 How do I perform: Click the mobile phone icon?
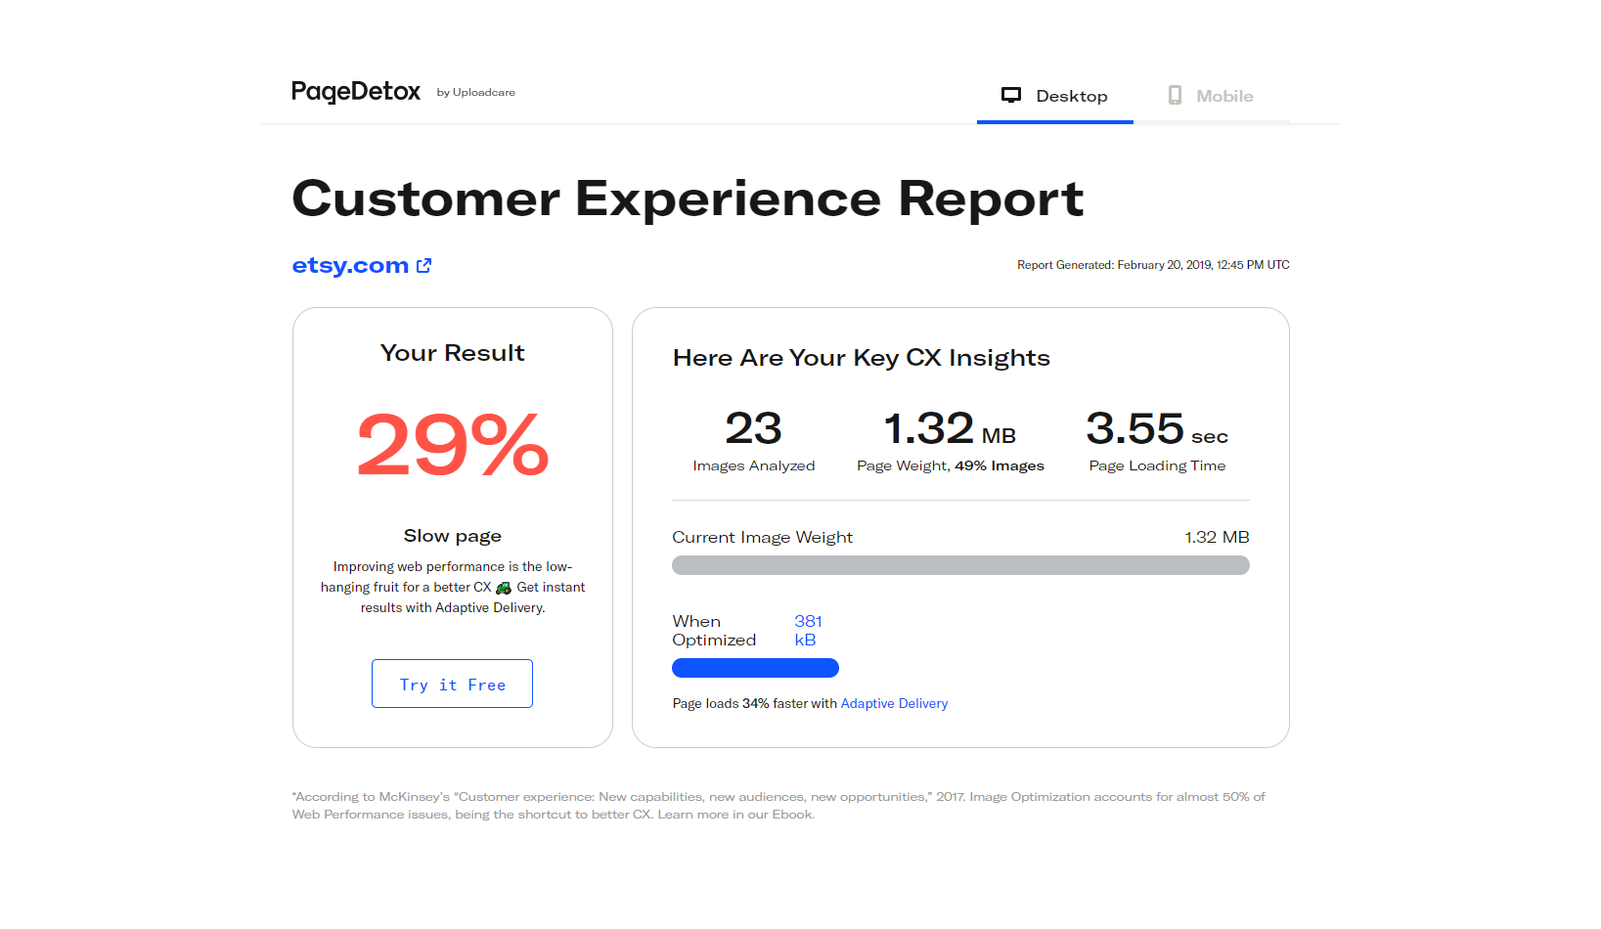click(x=1173, y=94)
